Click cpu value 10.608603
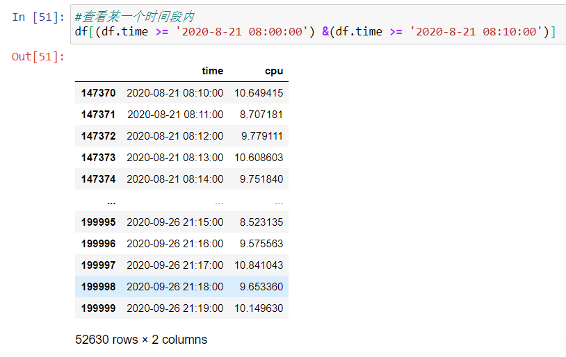566x357 pixels. [x=259, y=158]
